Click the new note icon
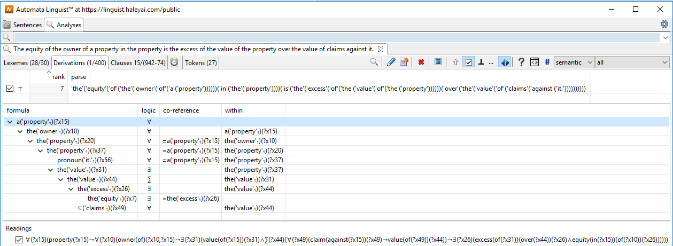This screenshot has width=673, height=246. 404,62
